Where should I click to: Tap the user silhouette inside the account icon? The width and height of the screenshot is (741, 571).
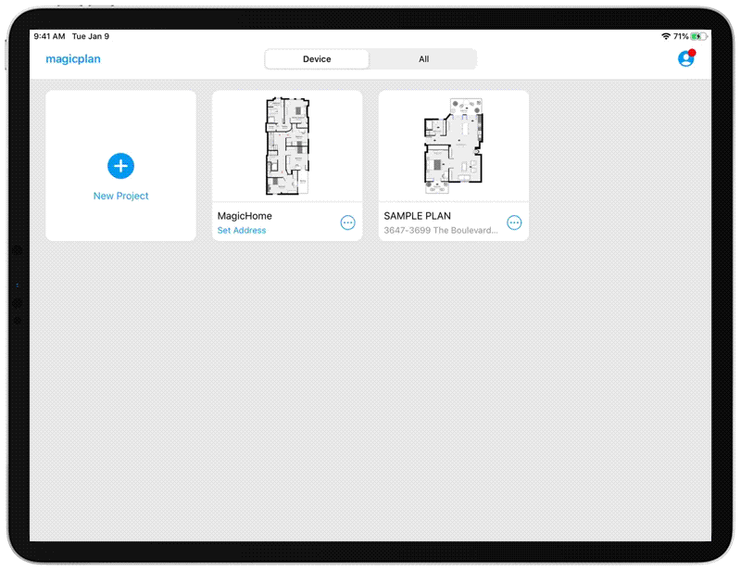(686, 57)
